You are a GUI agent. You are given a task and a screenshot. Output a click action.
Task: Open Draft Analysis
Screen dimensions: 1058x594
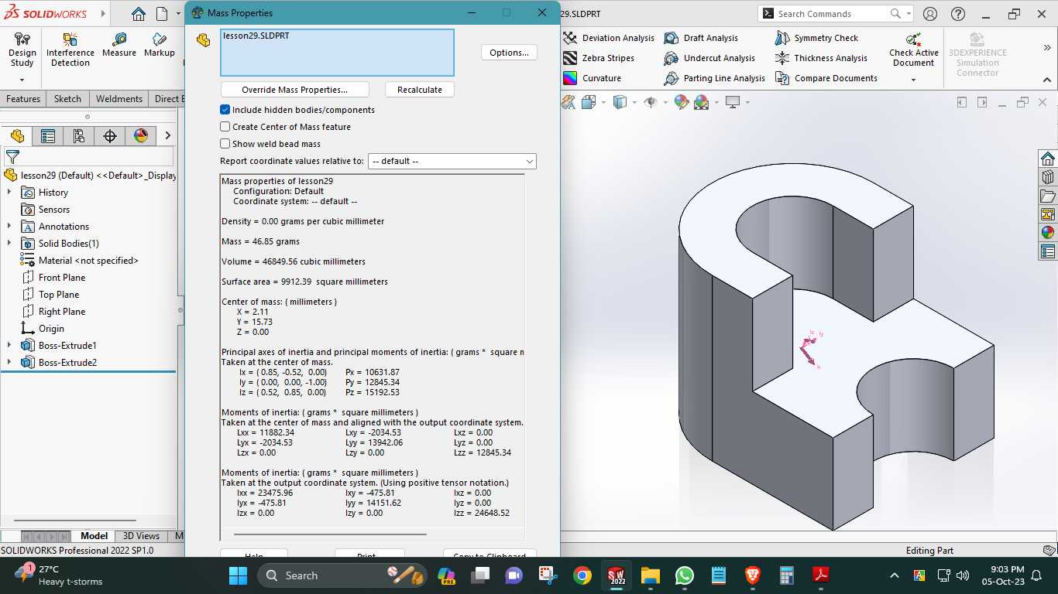click(701, 38)
